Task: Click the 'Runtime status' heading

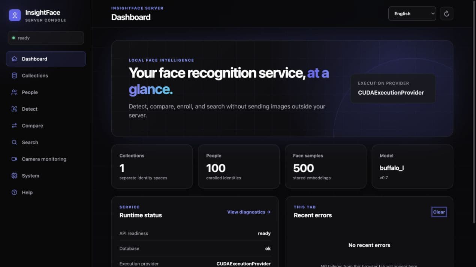Action: (x=141, y=215)
